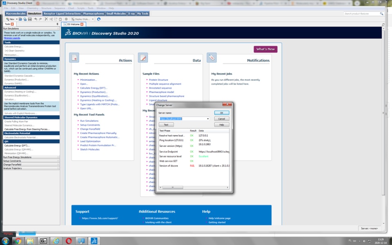Click the https://www.3ds.com/support/ link
Image resolution: width=392 pixels, height=245 pixels.
tap(100, 218)
